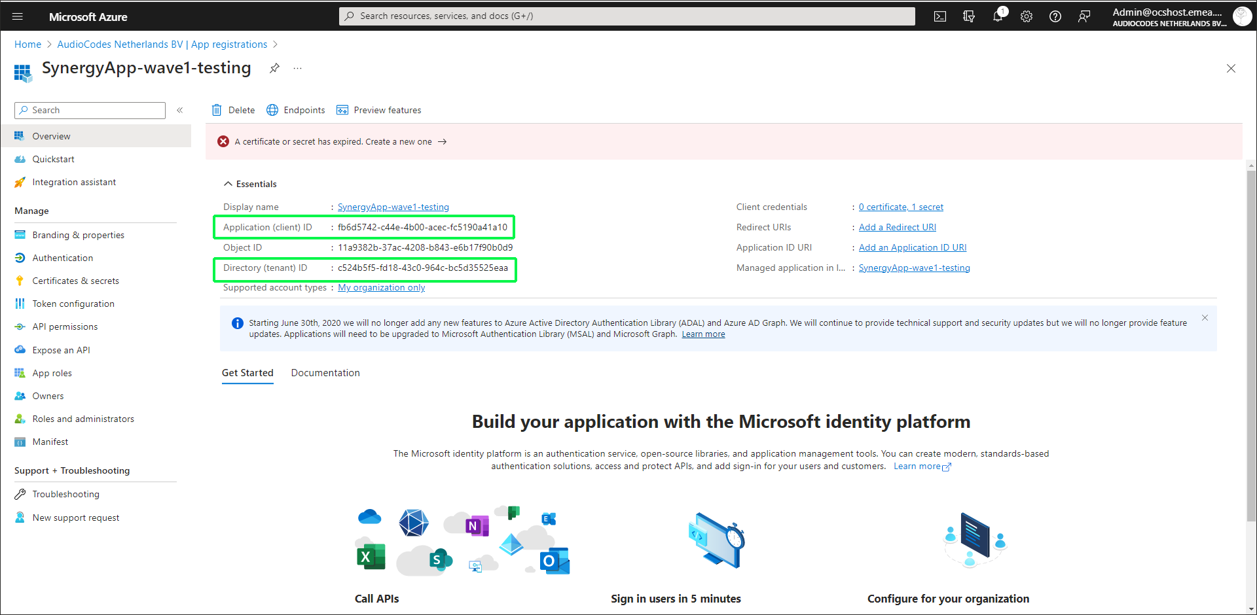This screenshot has width=1257, height=615.
Task: Open Learn more in the ADAL banner
Action: click(x=703, y=334)
